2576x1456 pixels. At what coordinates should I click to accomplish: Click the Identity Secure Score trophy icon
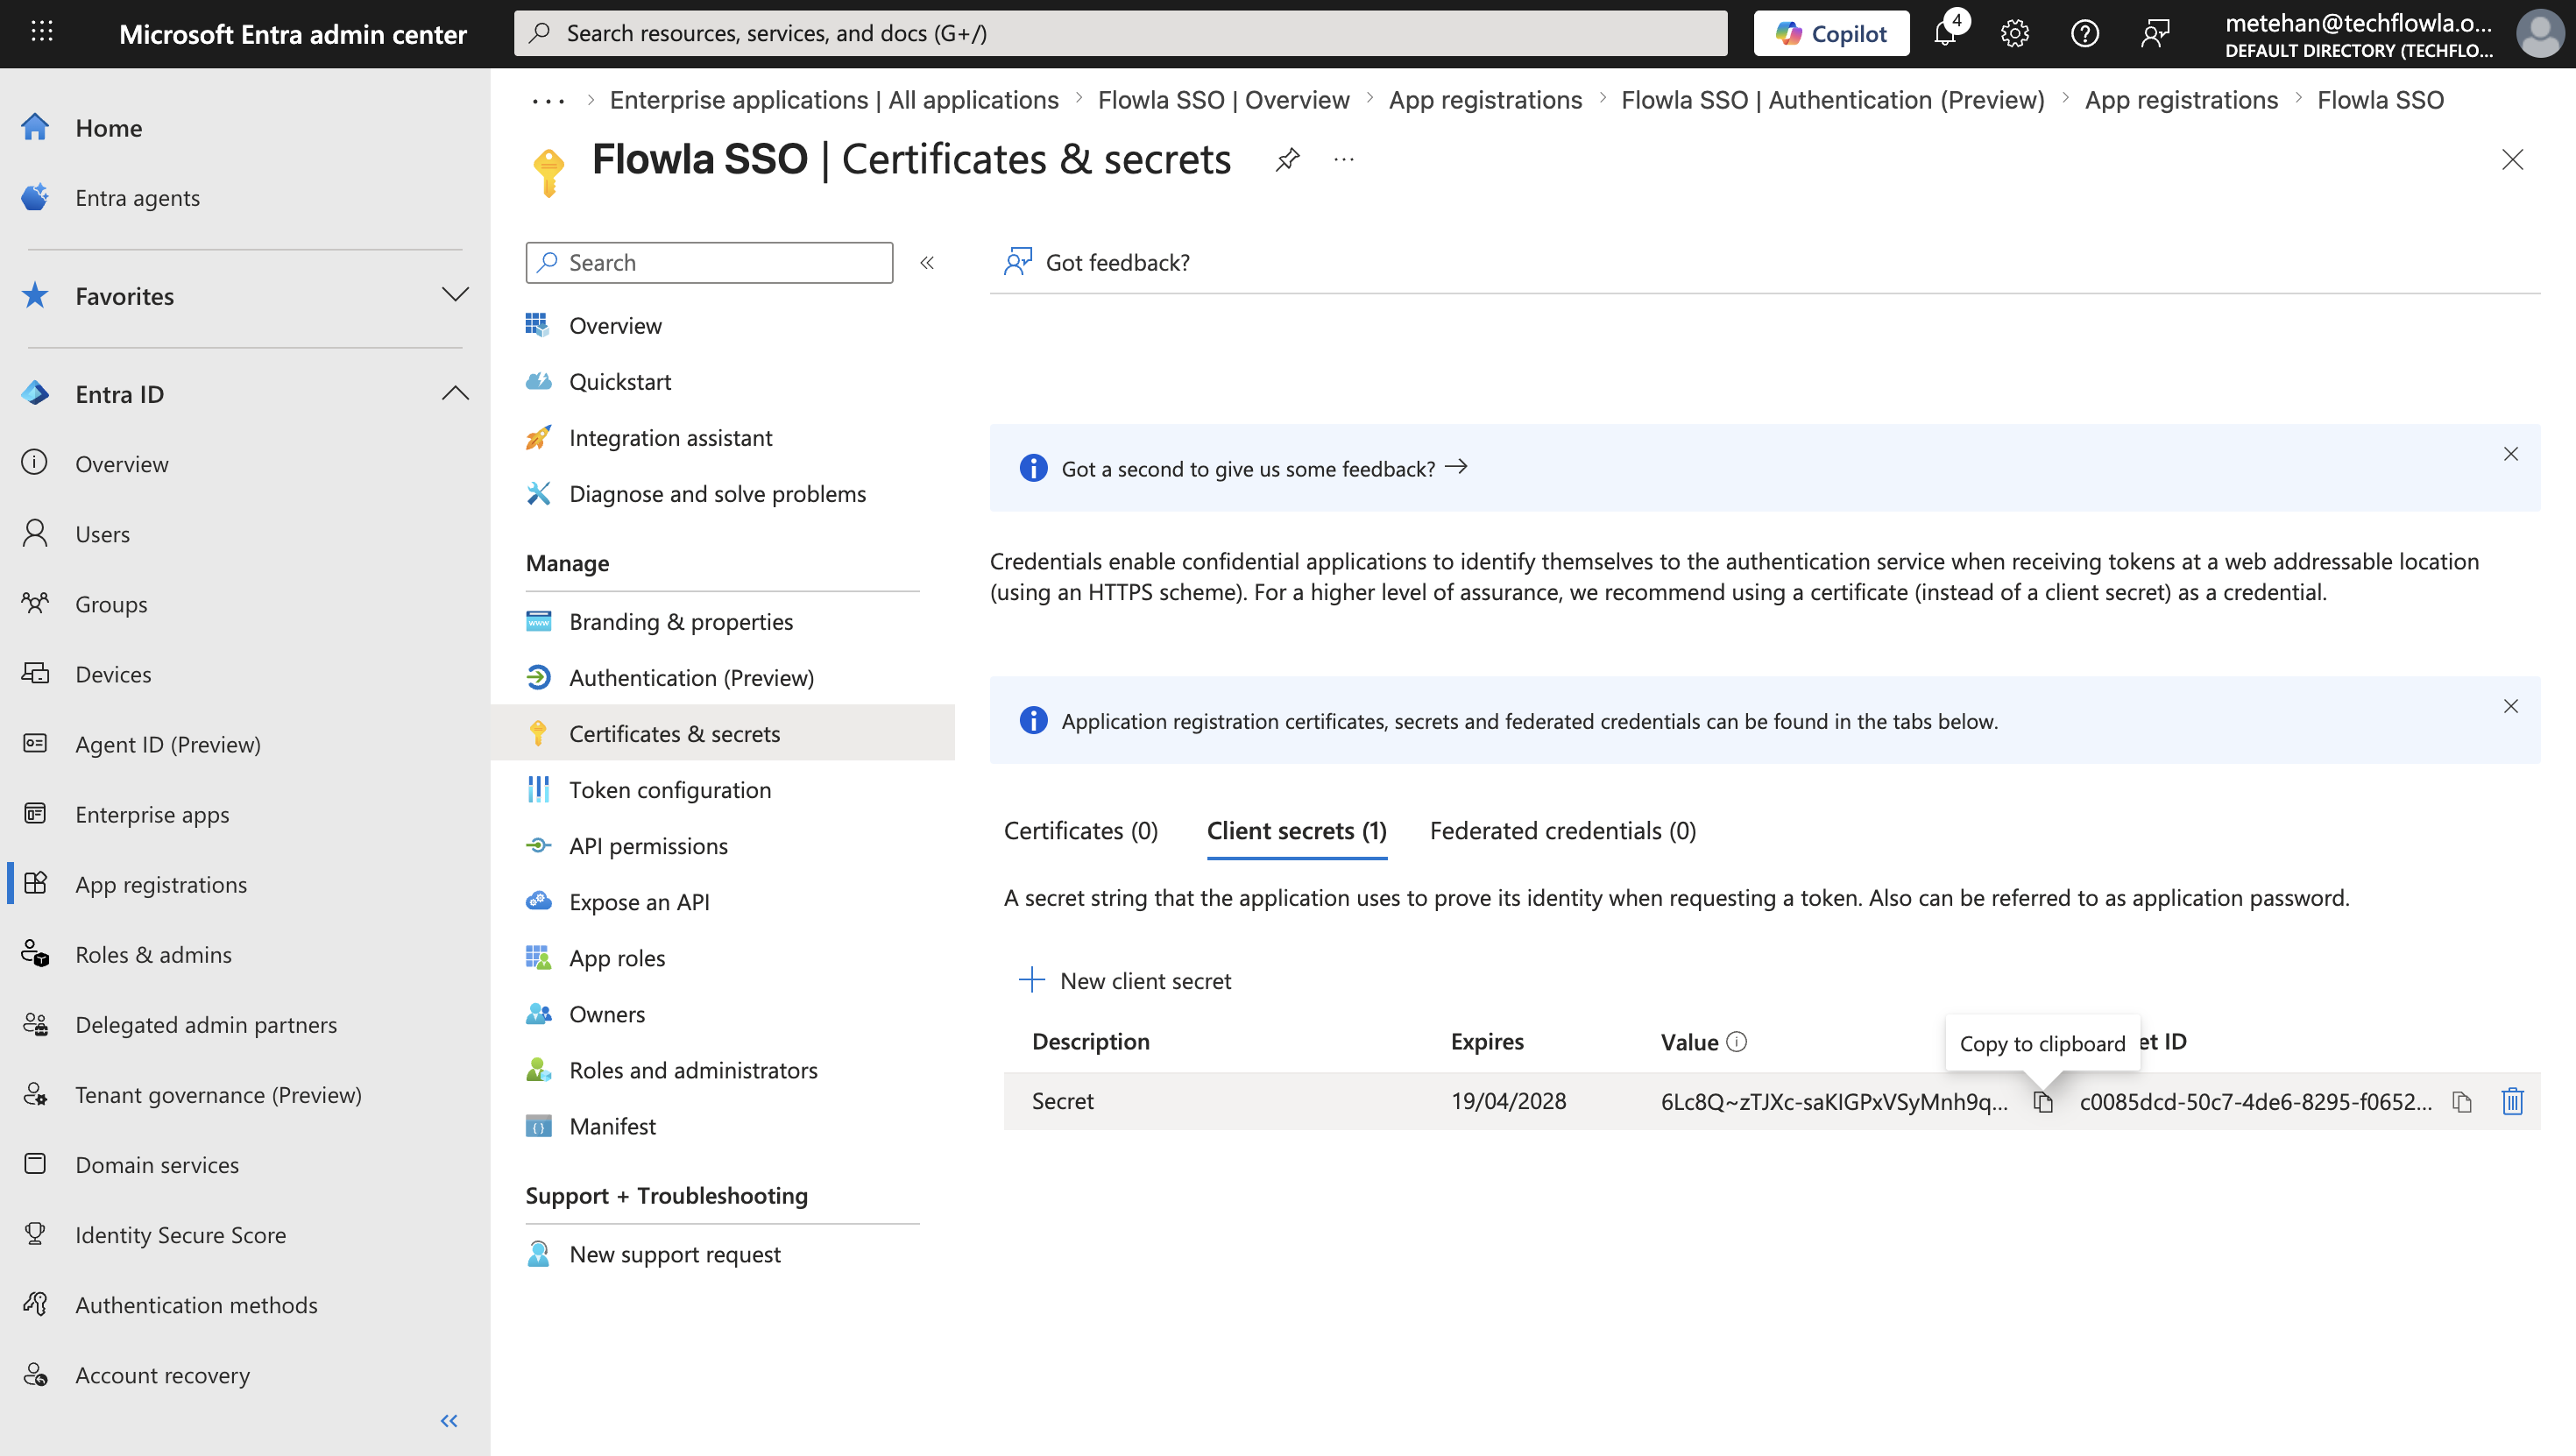(35, 1234)
